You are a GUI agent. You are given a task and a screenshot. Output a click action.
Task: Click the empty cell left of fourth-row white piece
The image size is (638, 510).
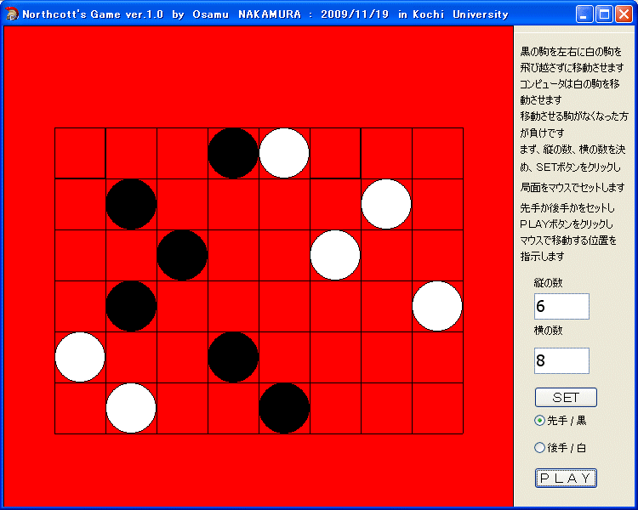(386, 306)
